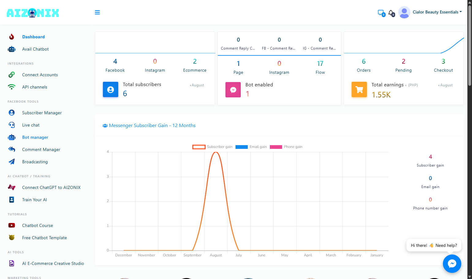
Task: Click the Train Your AI icon
Action: tap(12, 200)
